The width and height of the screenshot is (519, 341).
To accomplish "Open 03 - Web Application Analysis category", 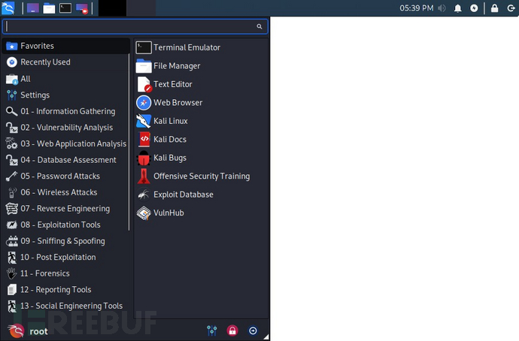I will [66, 143].
